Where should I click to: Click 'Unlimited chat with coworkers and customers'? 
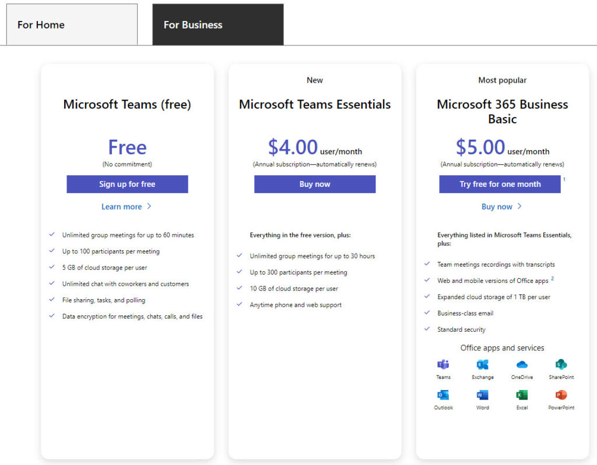point(126,284)
